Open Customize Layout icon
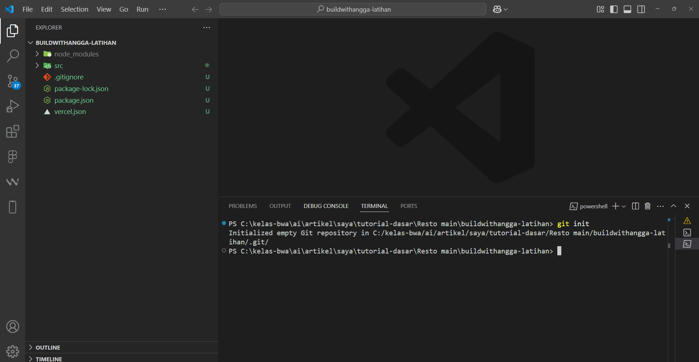 tap(600, 9)
